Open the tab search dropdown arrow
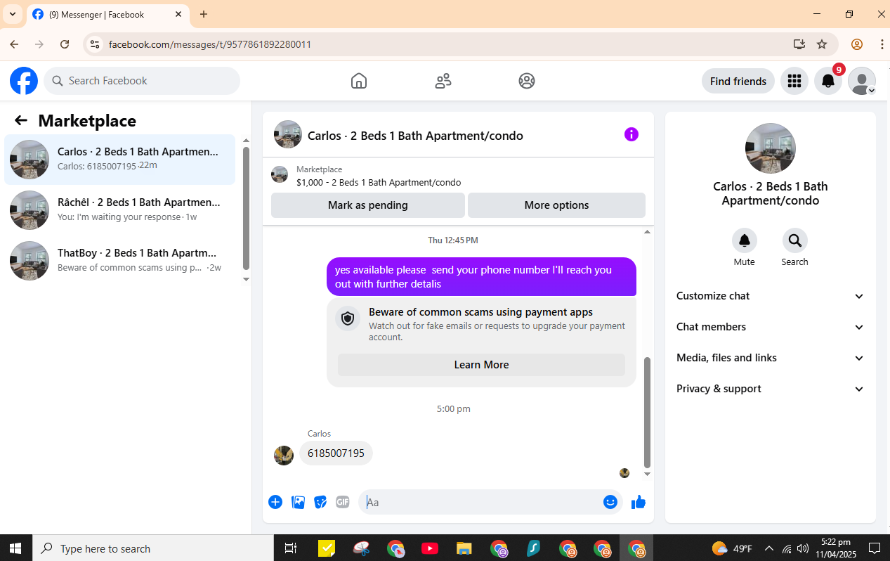The height and width of the screenshot is (561, 890). (13, 14)
